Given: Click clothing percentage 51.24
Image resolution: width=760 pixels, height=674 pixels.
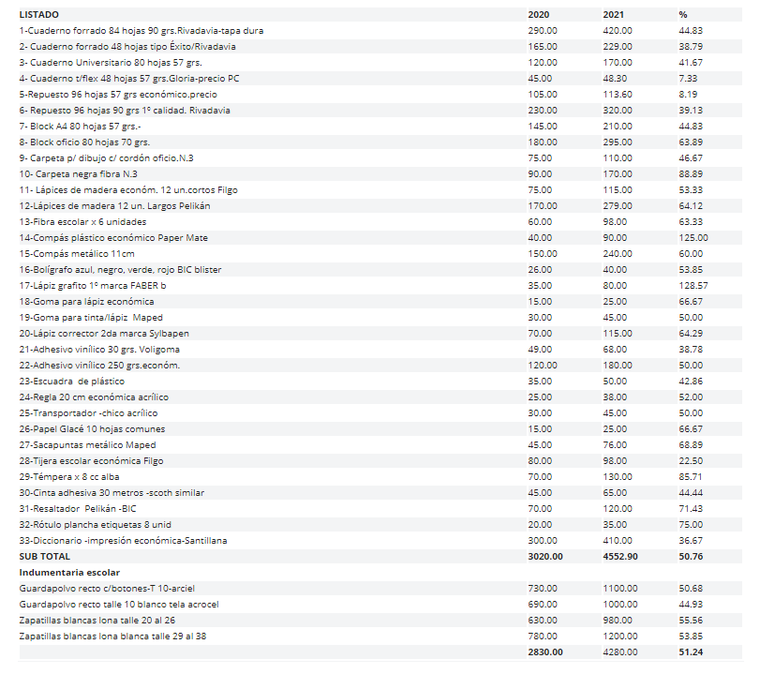Looking at the screenshot, I should [691, 652].
